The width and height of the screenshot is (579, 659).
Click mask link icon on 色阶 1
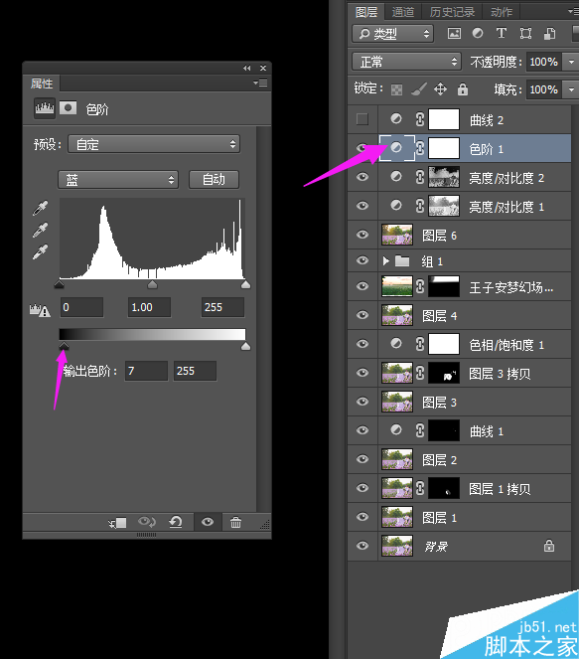(x=420, y=148)
